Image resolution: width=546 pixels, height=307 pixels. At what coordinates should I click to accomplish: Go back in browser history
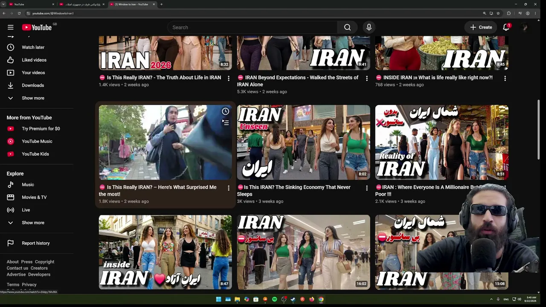4,13
